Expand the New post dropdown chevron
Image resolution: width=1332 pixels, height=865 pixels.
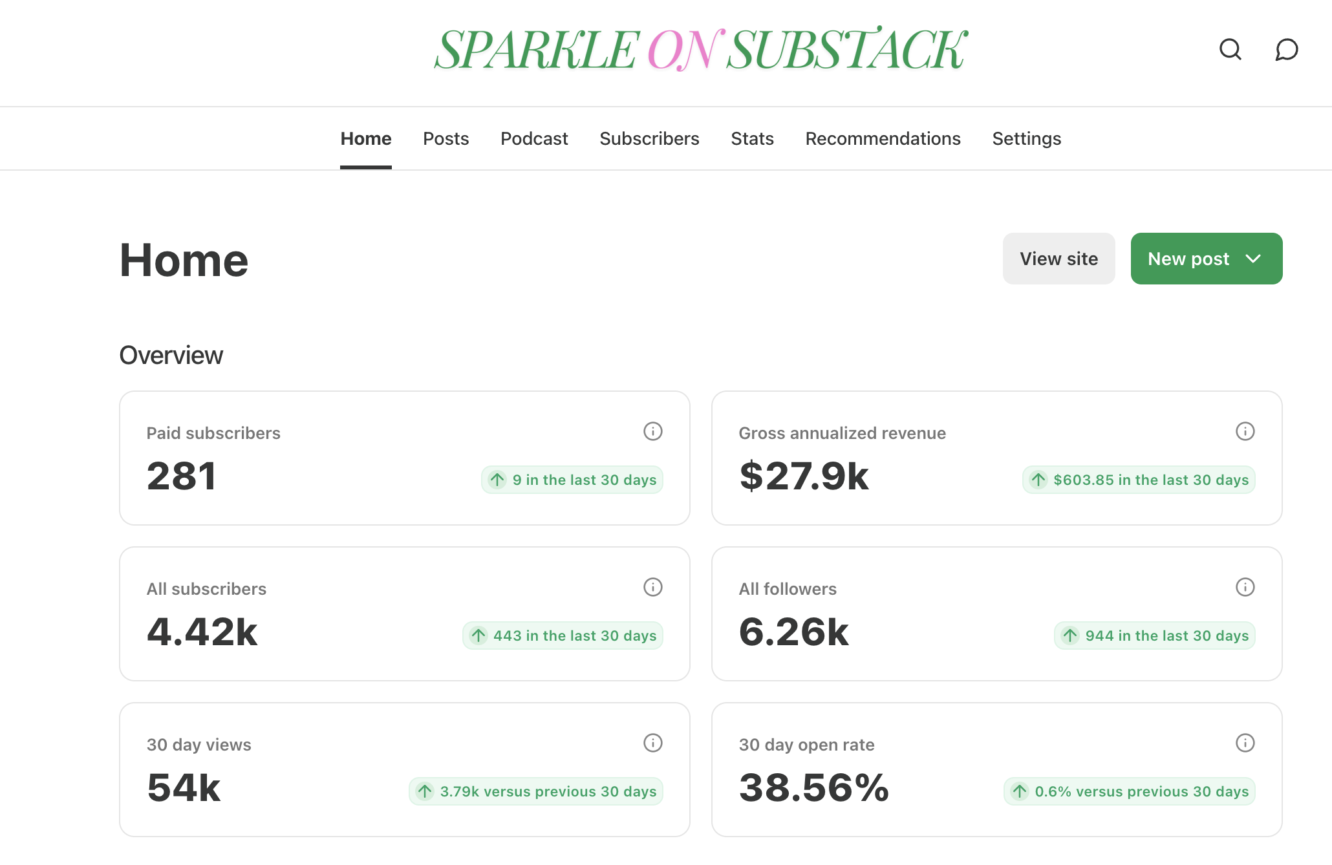point(1253,259)
